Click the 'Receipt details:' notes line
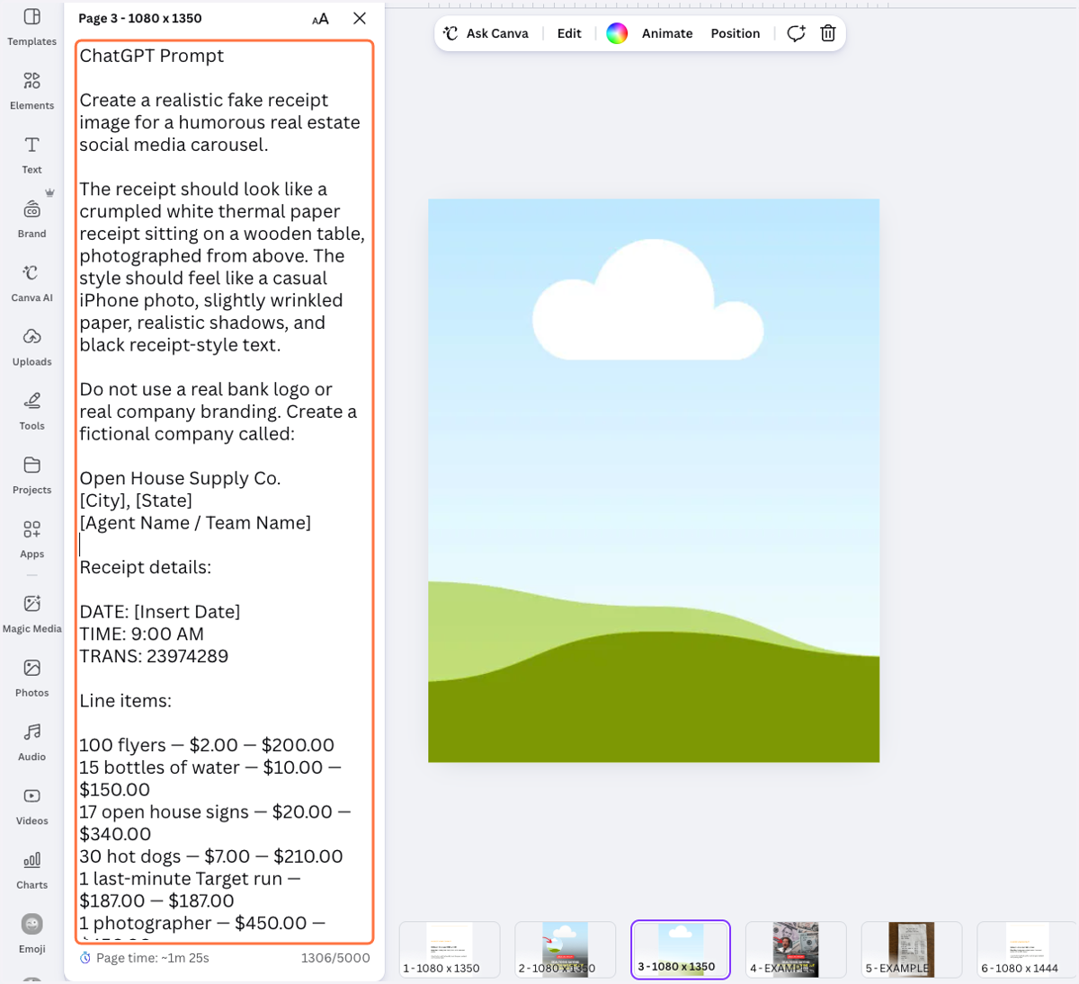The image size is (1079, 984). point(146,567)
